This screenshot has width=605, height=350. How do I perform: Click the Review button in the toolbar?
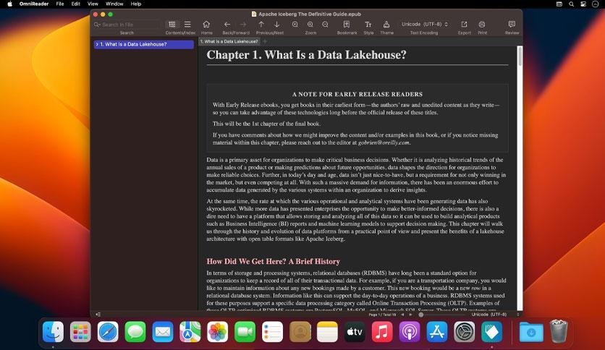(512, 25)
